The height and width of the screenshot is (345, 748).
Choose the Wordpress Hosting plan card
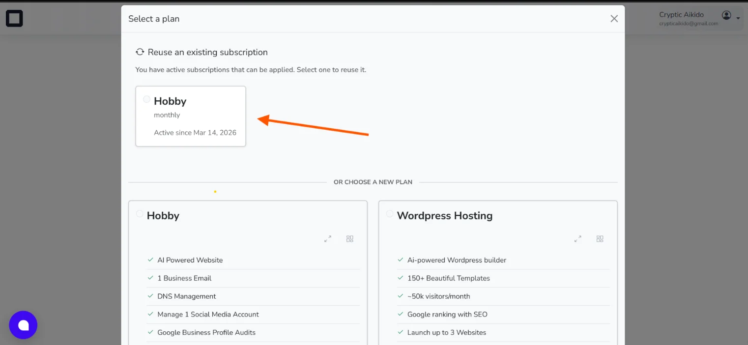pyautogui.click(x=498, y=270)
